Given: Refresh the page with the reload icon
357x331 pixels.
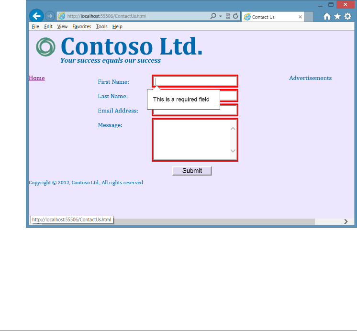Looking at the screenshot, I should click(235, 16).
